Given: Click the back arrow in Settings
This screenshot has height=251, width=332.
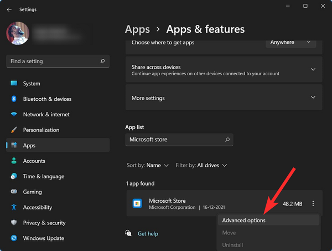Looking at the screenshot, I should 9,9.
